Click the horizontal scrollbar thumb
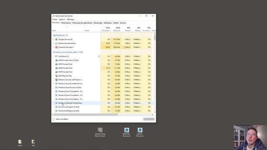Viewport: 267px width, 150px height. click(x=86, y=115)
